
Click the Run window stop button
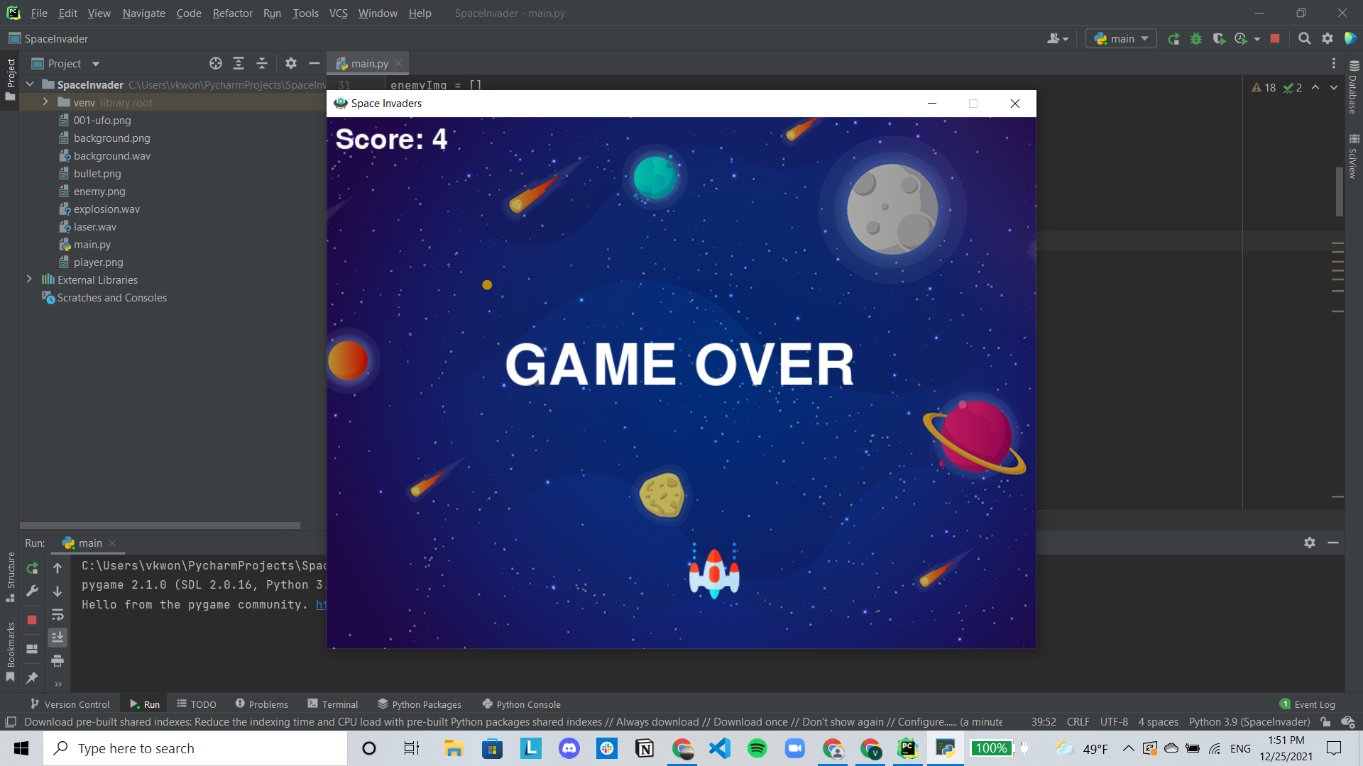point(32,619)
